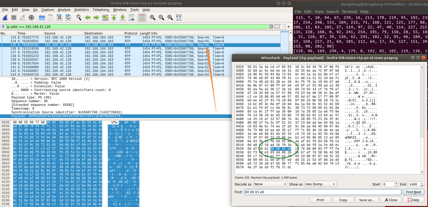This screenshot has width=428, height=207.
Task: Open the File menu in Wireshark
Action: pos(5,10)
